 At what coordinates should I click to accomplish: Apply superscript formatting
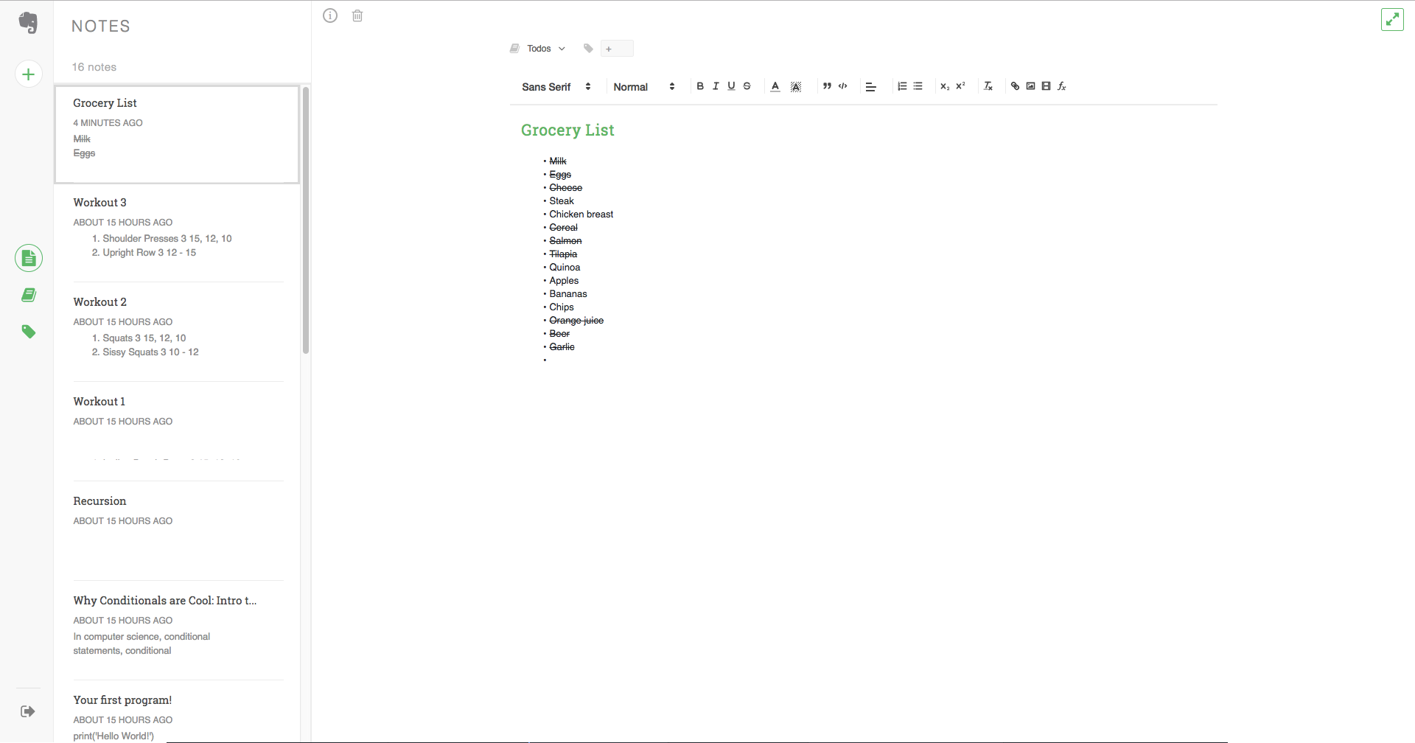tap(960, 86)
